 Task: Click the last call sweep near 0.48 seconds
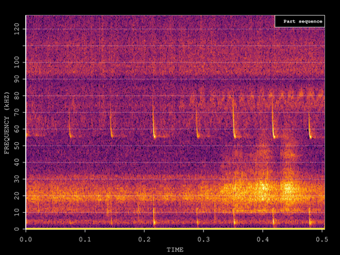point(309,126)
